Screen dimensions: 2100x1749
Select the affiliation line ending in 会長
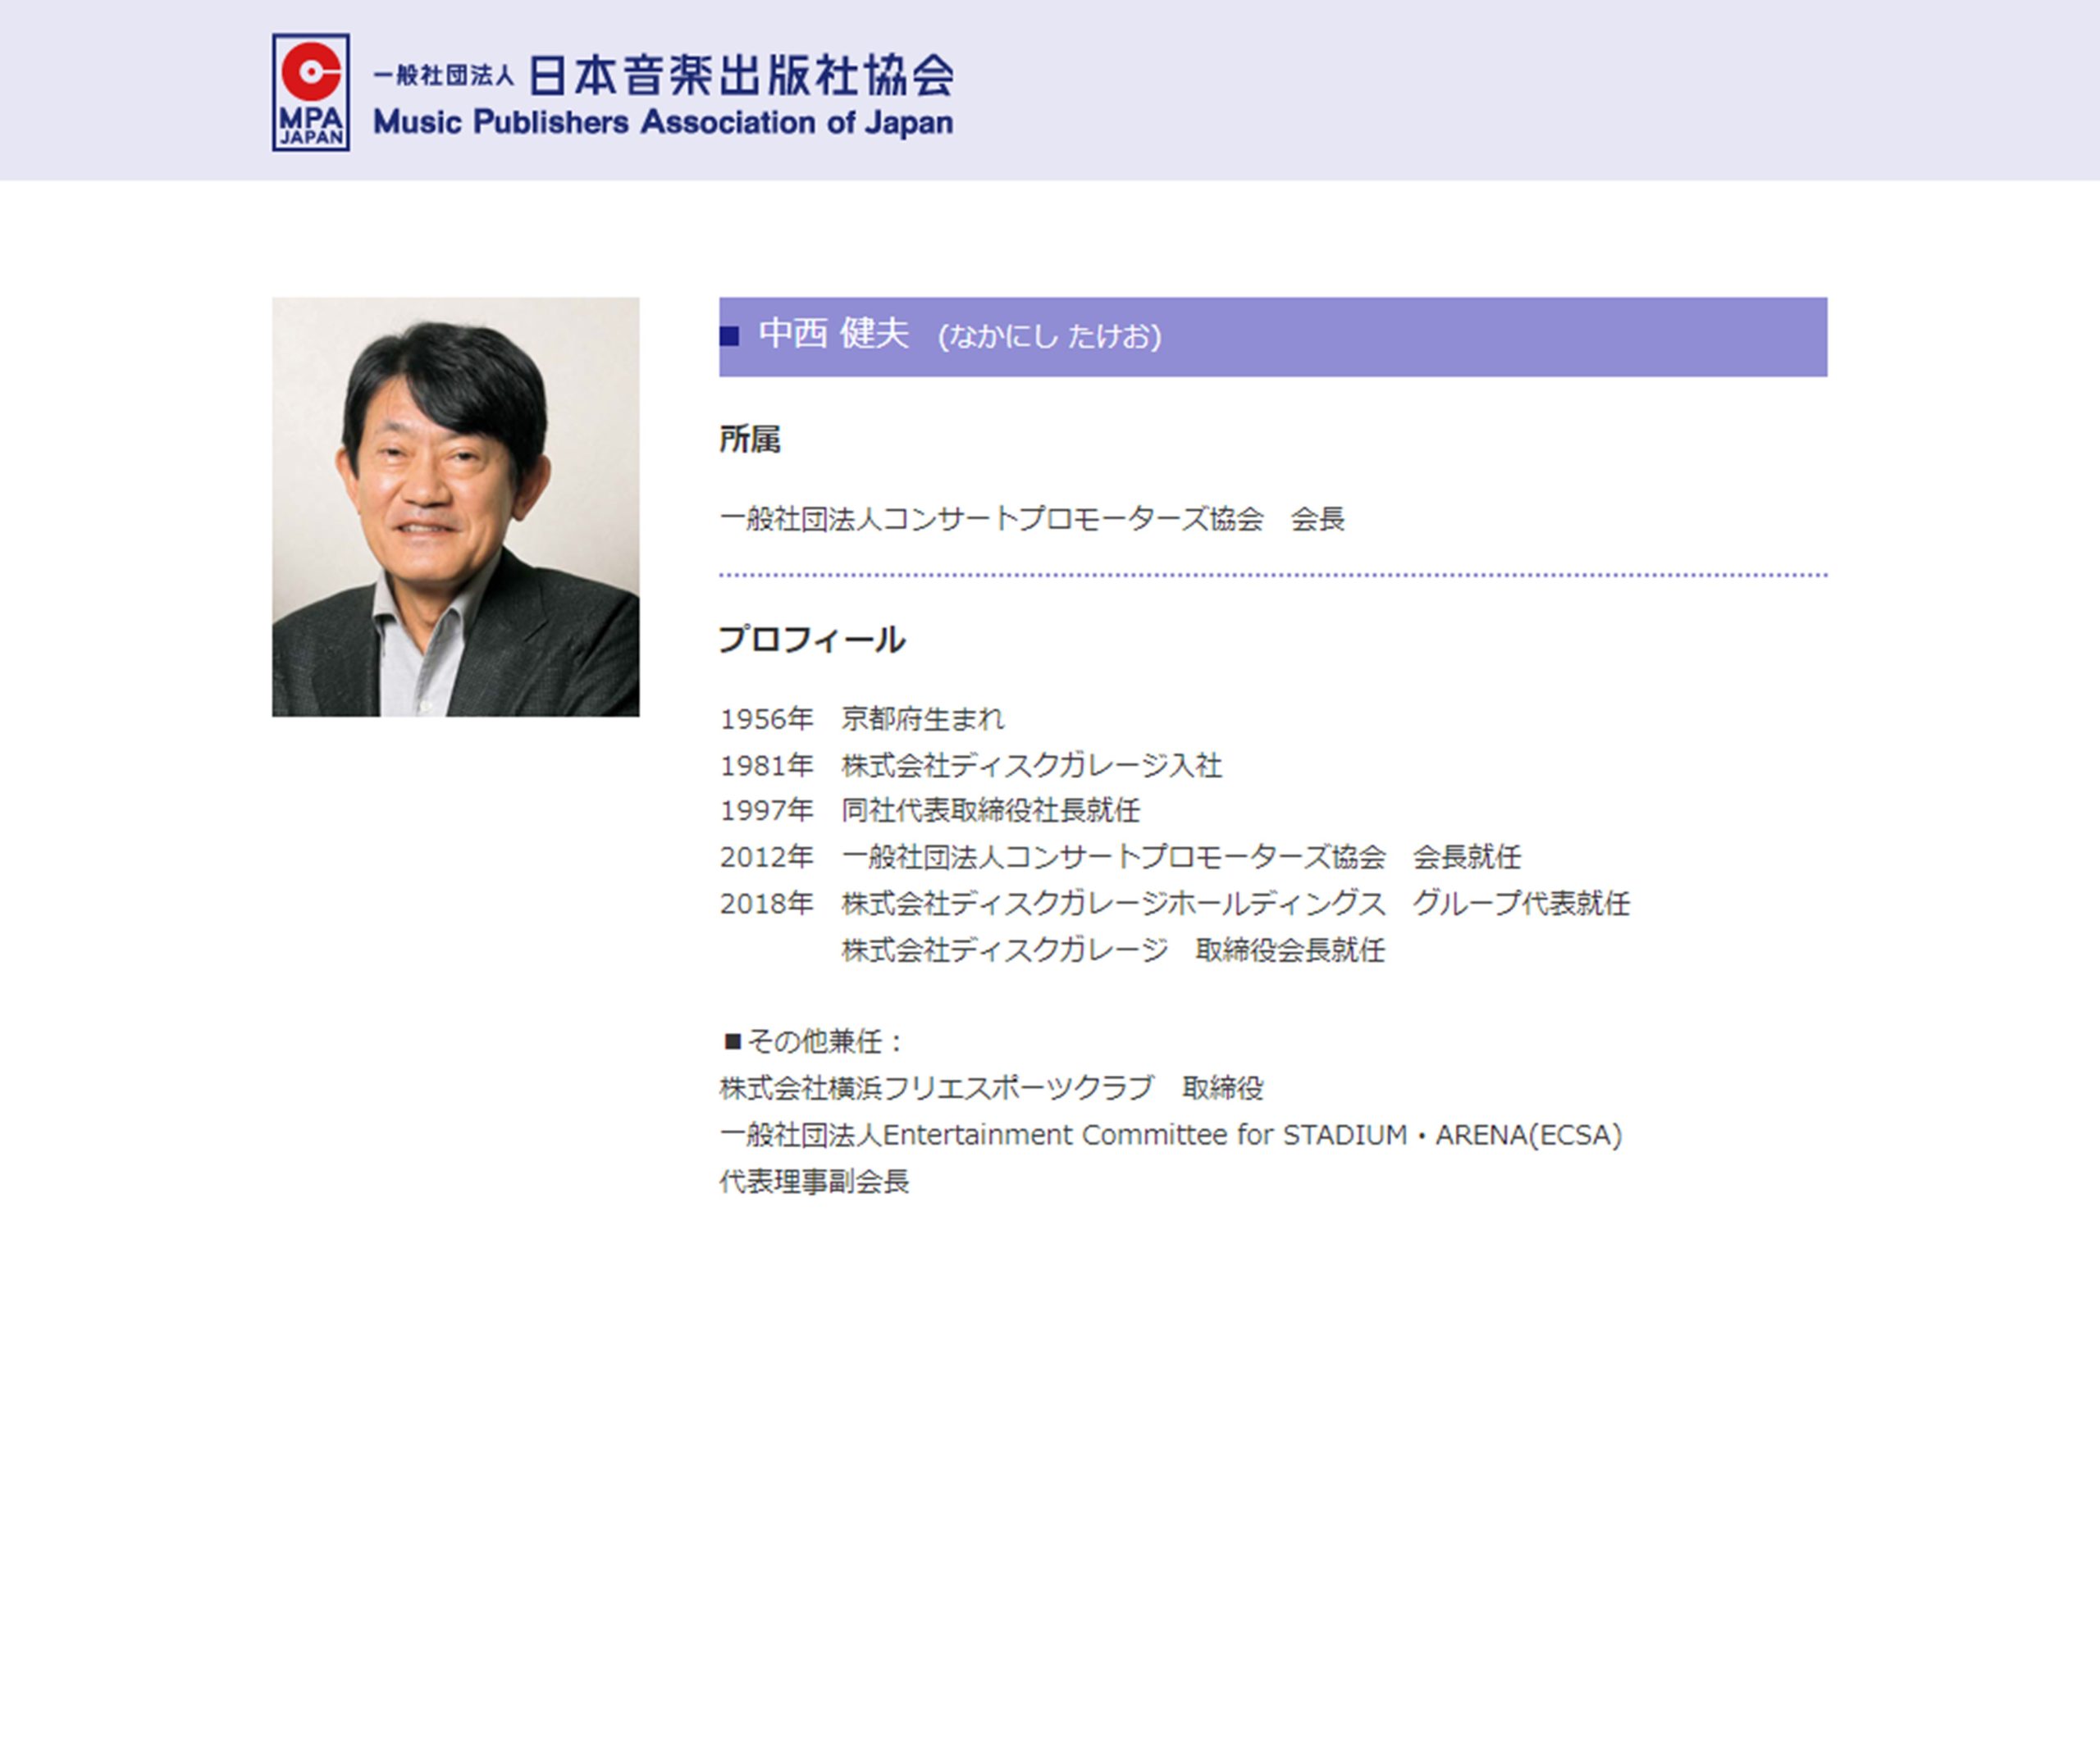click(x=1032, y=519)
